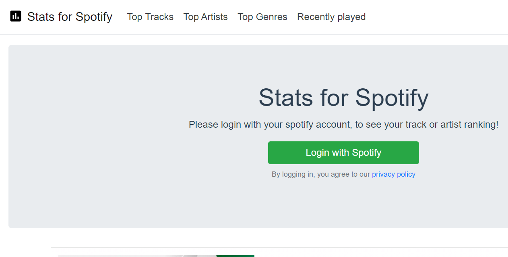Open Recently played section
Screen dimensions: 508x257
point(331,17)
